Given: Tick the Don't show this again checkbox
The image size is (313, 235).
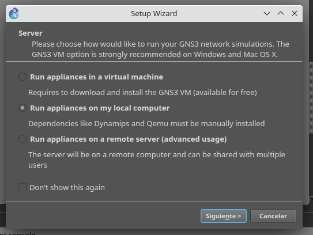Looking at the screenshot, I should [22, 187].
